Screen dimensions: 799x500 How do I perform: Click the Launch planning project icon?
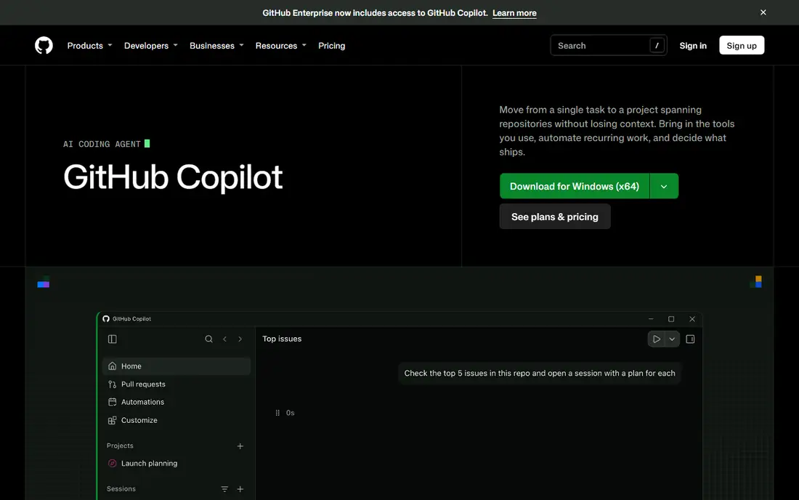pos(112,464)
